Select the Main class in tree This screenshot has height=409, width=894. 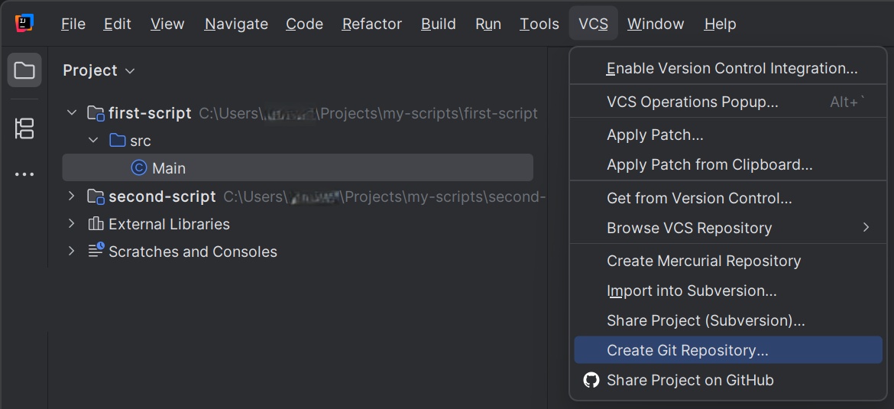pyautogui.click(x=298, y=167)
